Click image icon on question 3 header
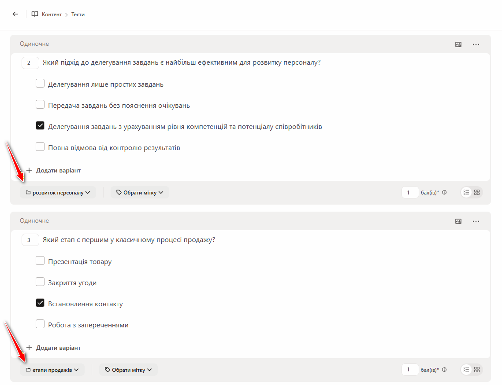 [458, 221]
